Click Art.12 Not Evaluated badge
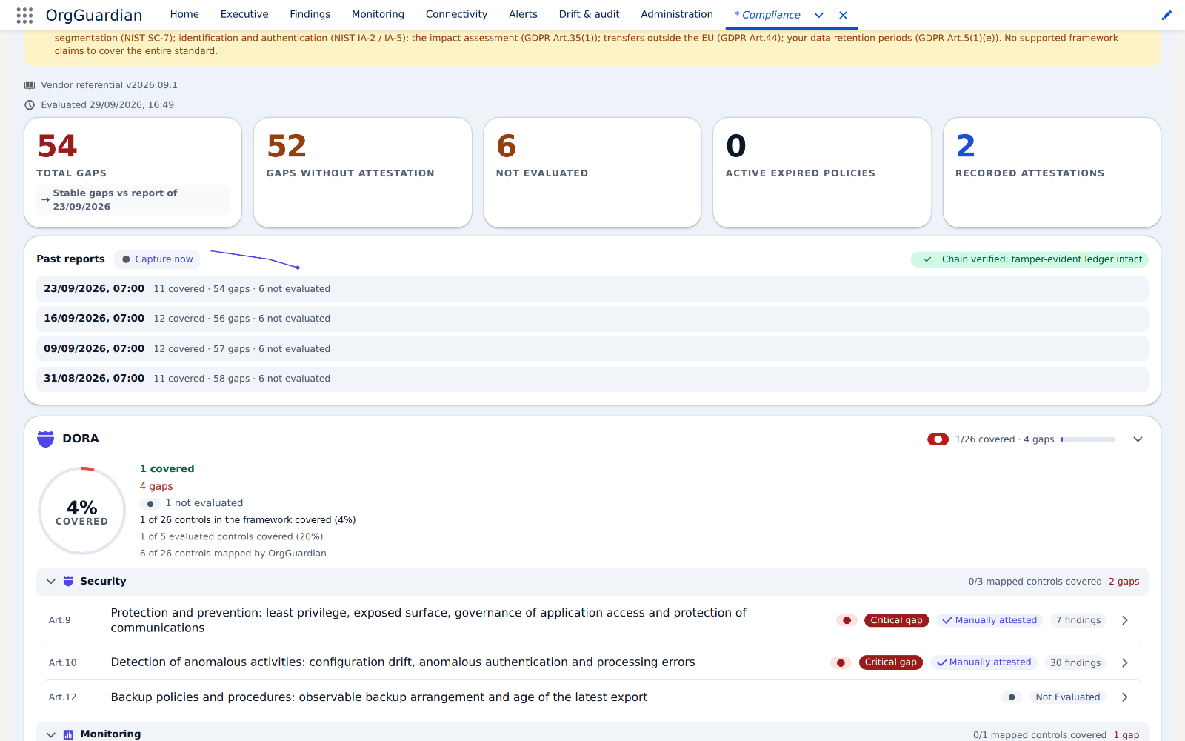 (x=1067, y=697)
